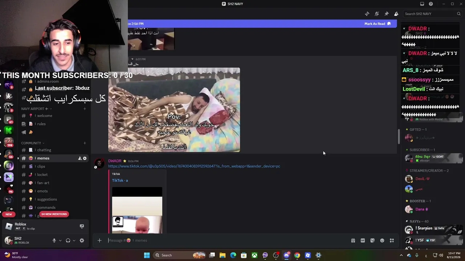Open the server icon with 56 badge
The image size is (465, 261).
(9, 154)
